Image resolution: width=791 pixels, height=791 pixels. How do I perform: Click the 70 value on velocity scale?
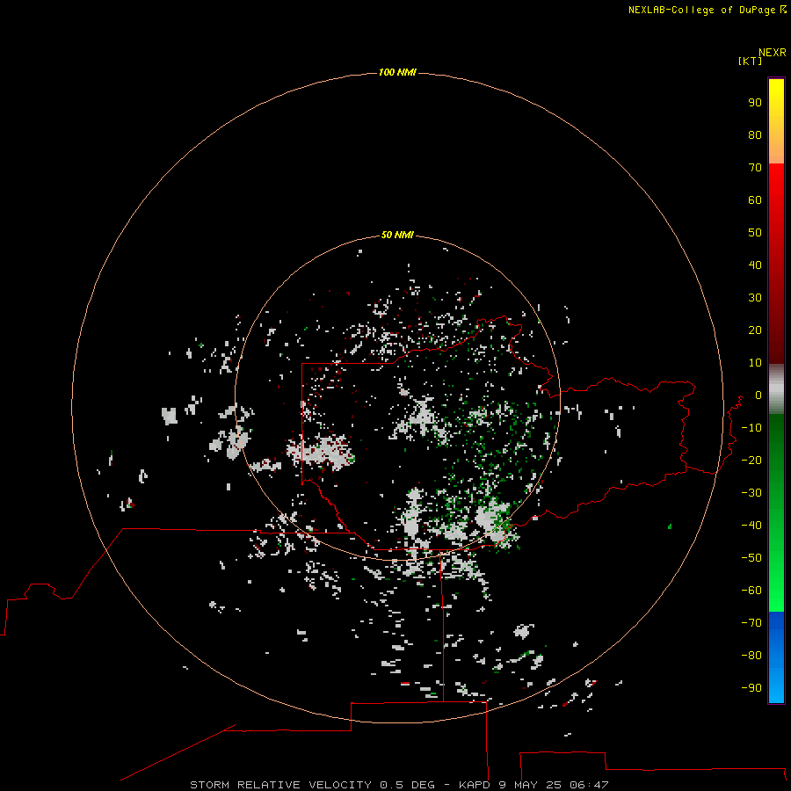(x=755, y=168)
